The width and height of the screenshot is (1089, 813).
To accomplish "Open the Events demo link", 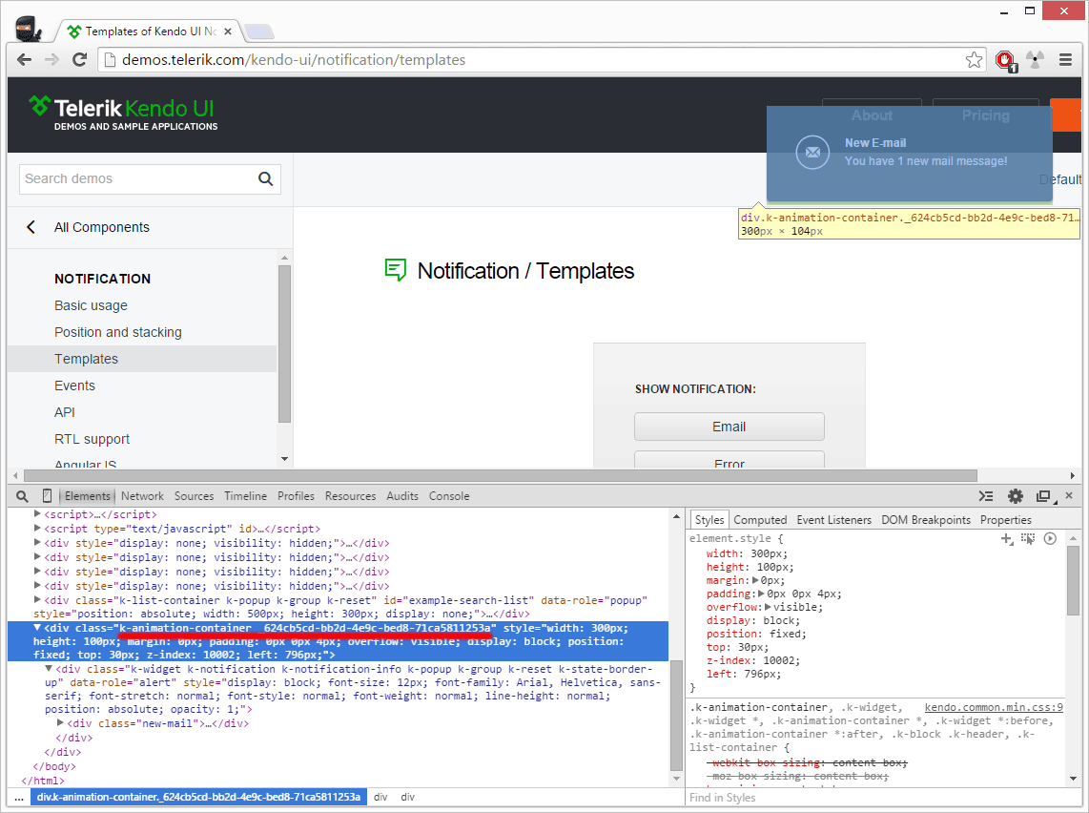I will point(74,386).
